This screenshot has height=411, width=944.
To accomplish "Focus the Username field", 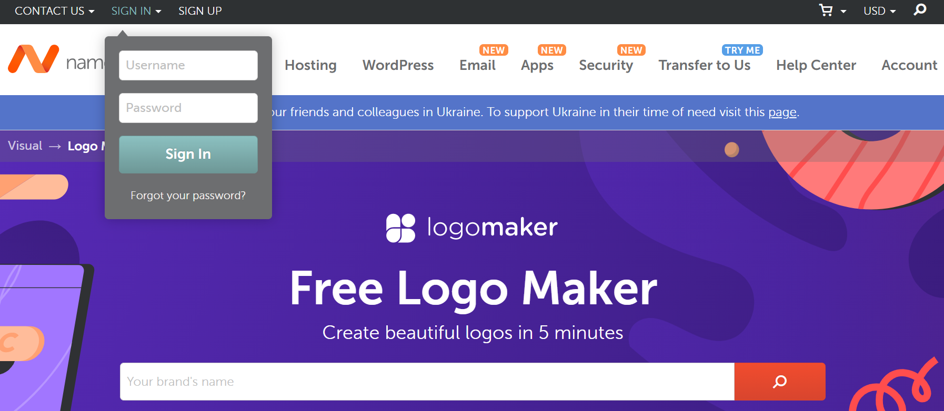I will (x=188, y=65).
